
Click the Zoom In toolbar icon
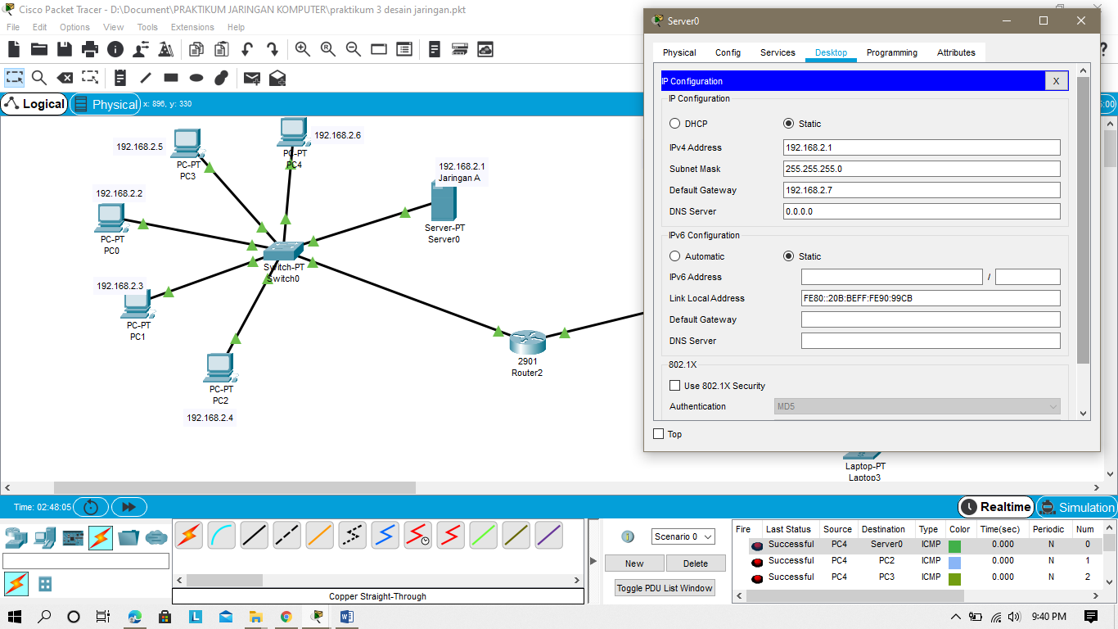coord(303,49)
